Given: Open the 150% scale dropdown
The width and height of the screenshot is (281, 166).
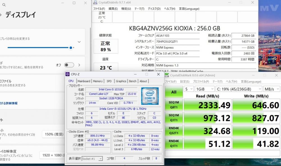Looking at the screenshot, I should [x=53, y=134].
